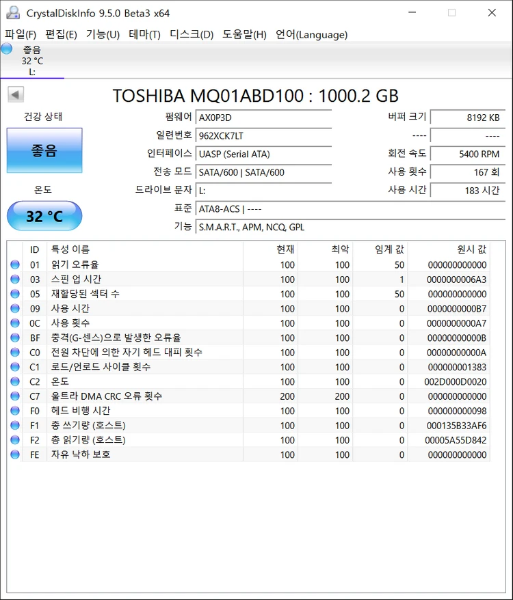Click the ID column header
513x600 pixels.
(34, 249)
